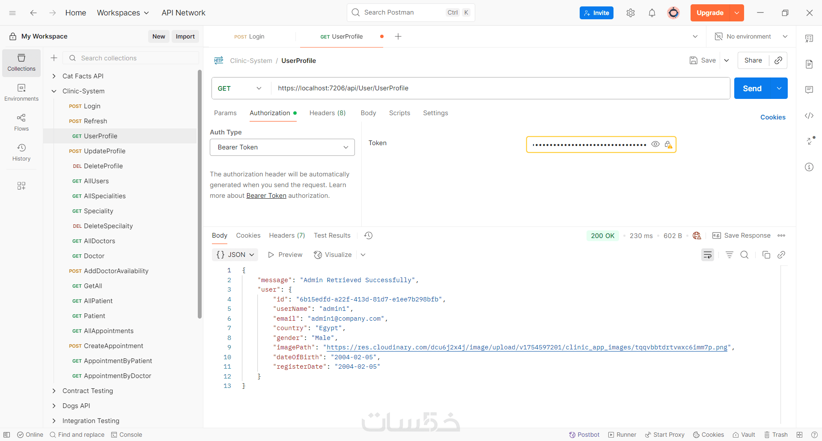The image size is (822, 441).
Task: Go back using the left arrow
Action: (x=33, y=13)
